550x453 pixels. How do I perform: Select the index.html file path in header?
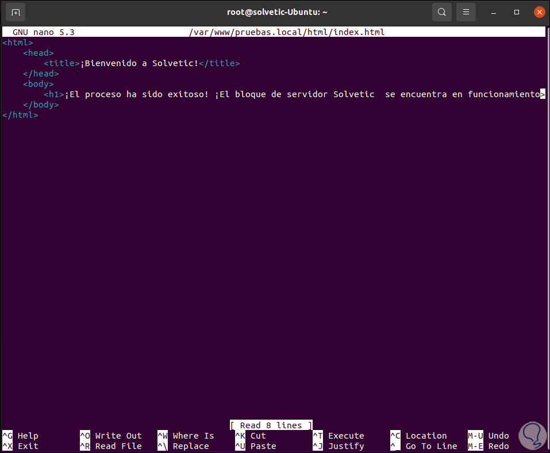287,32
